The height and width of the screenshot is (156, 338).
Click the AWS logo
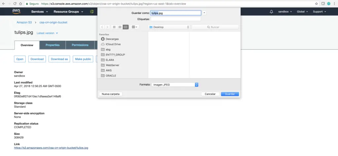(16, 12)
